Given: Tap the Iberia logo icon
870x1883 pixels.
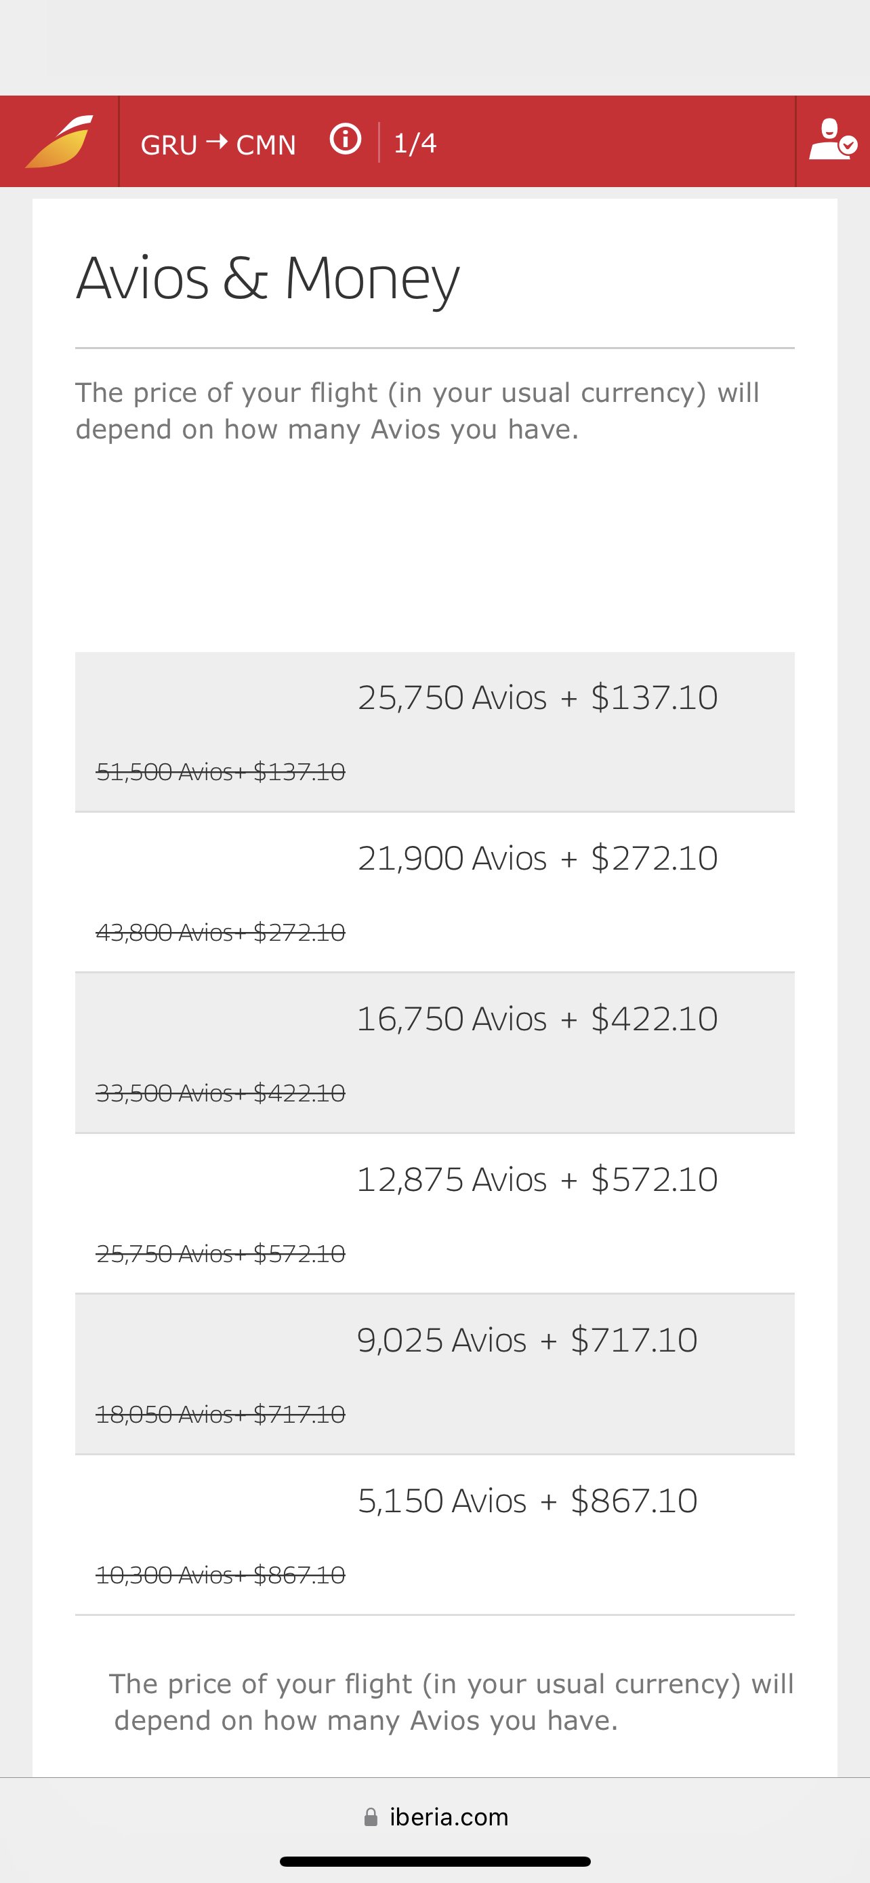Looking at the screenshot, I should pyautogui.click(x=59, y=142).
